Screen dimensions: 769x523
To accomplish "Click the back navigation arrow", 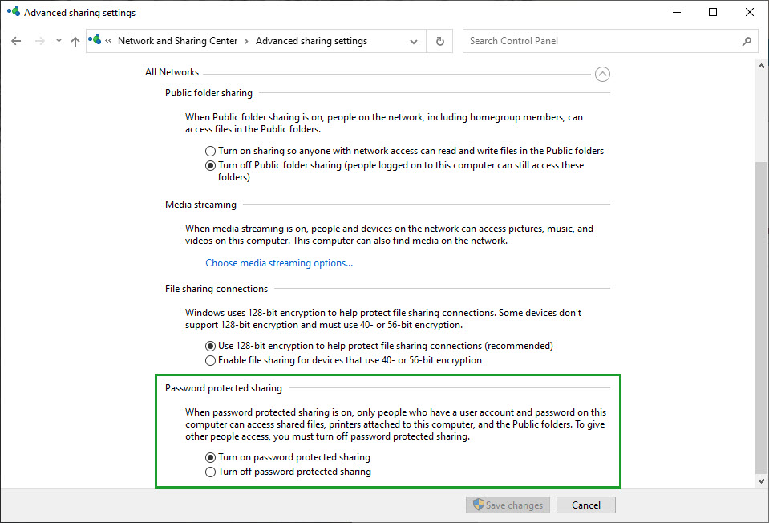I will pos(16,40).
